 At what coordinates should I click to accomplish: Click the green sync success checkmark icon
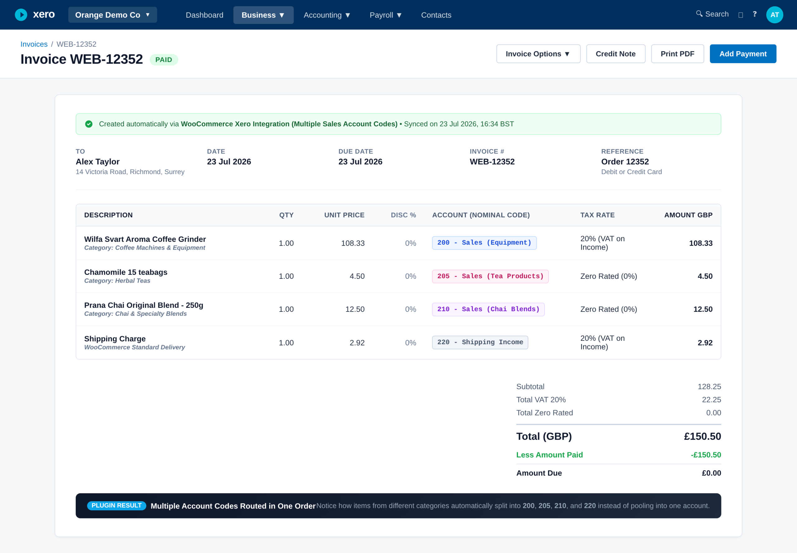(x=89, y=124)
